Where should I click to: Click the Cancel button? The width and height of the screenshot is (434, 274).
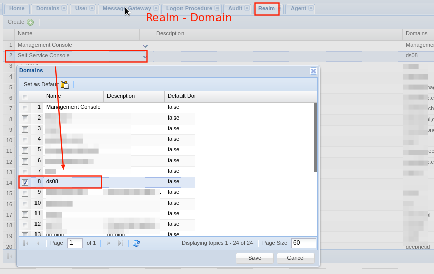tap(296, 258)
